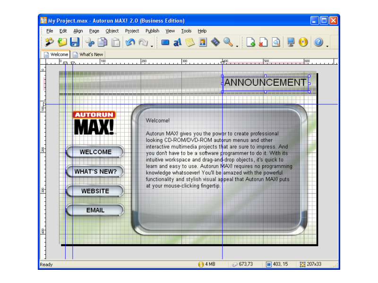Preview the page with the magnifier-page icon
The height and width of the screenshot is (283, 378).
[x=276, y=42]
